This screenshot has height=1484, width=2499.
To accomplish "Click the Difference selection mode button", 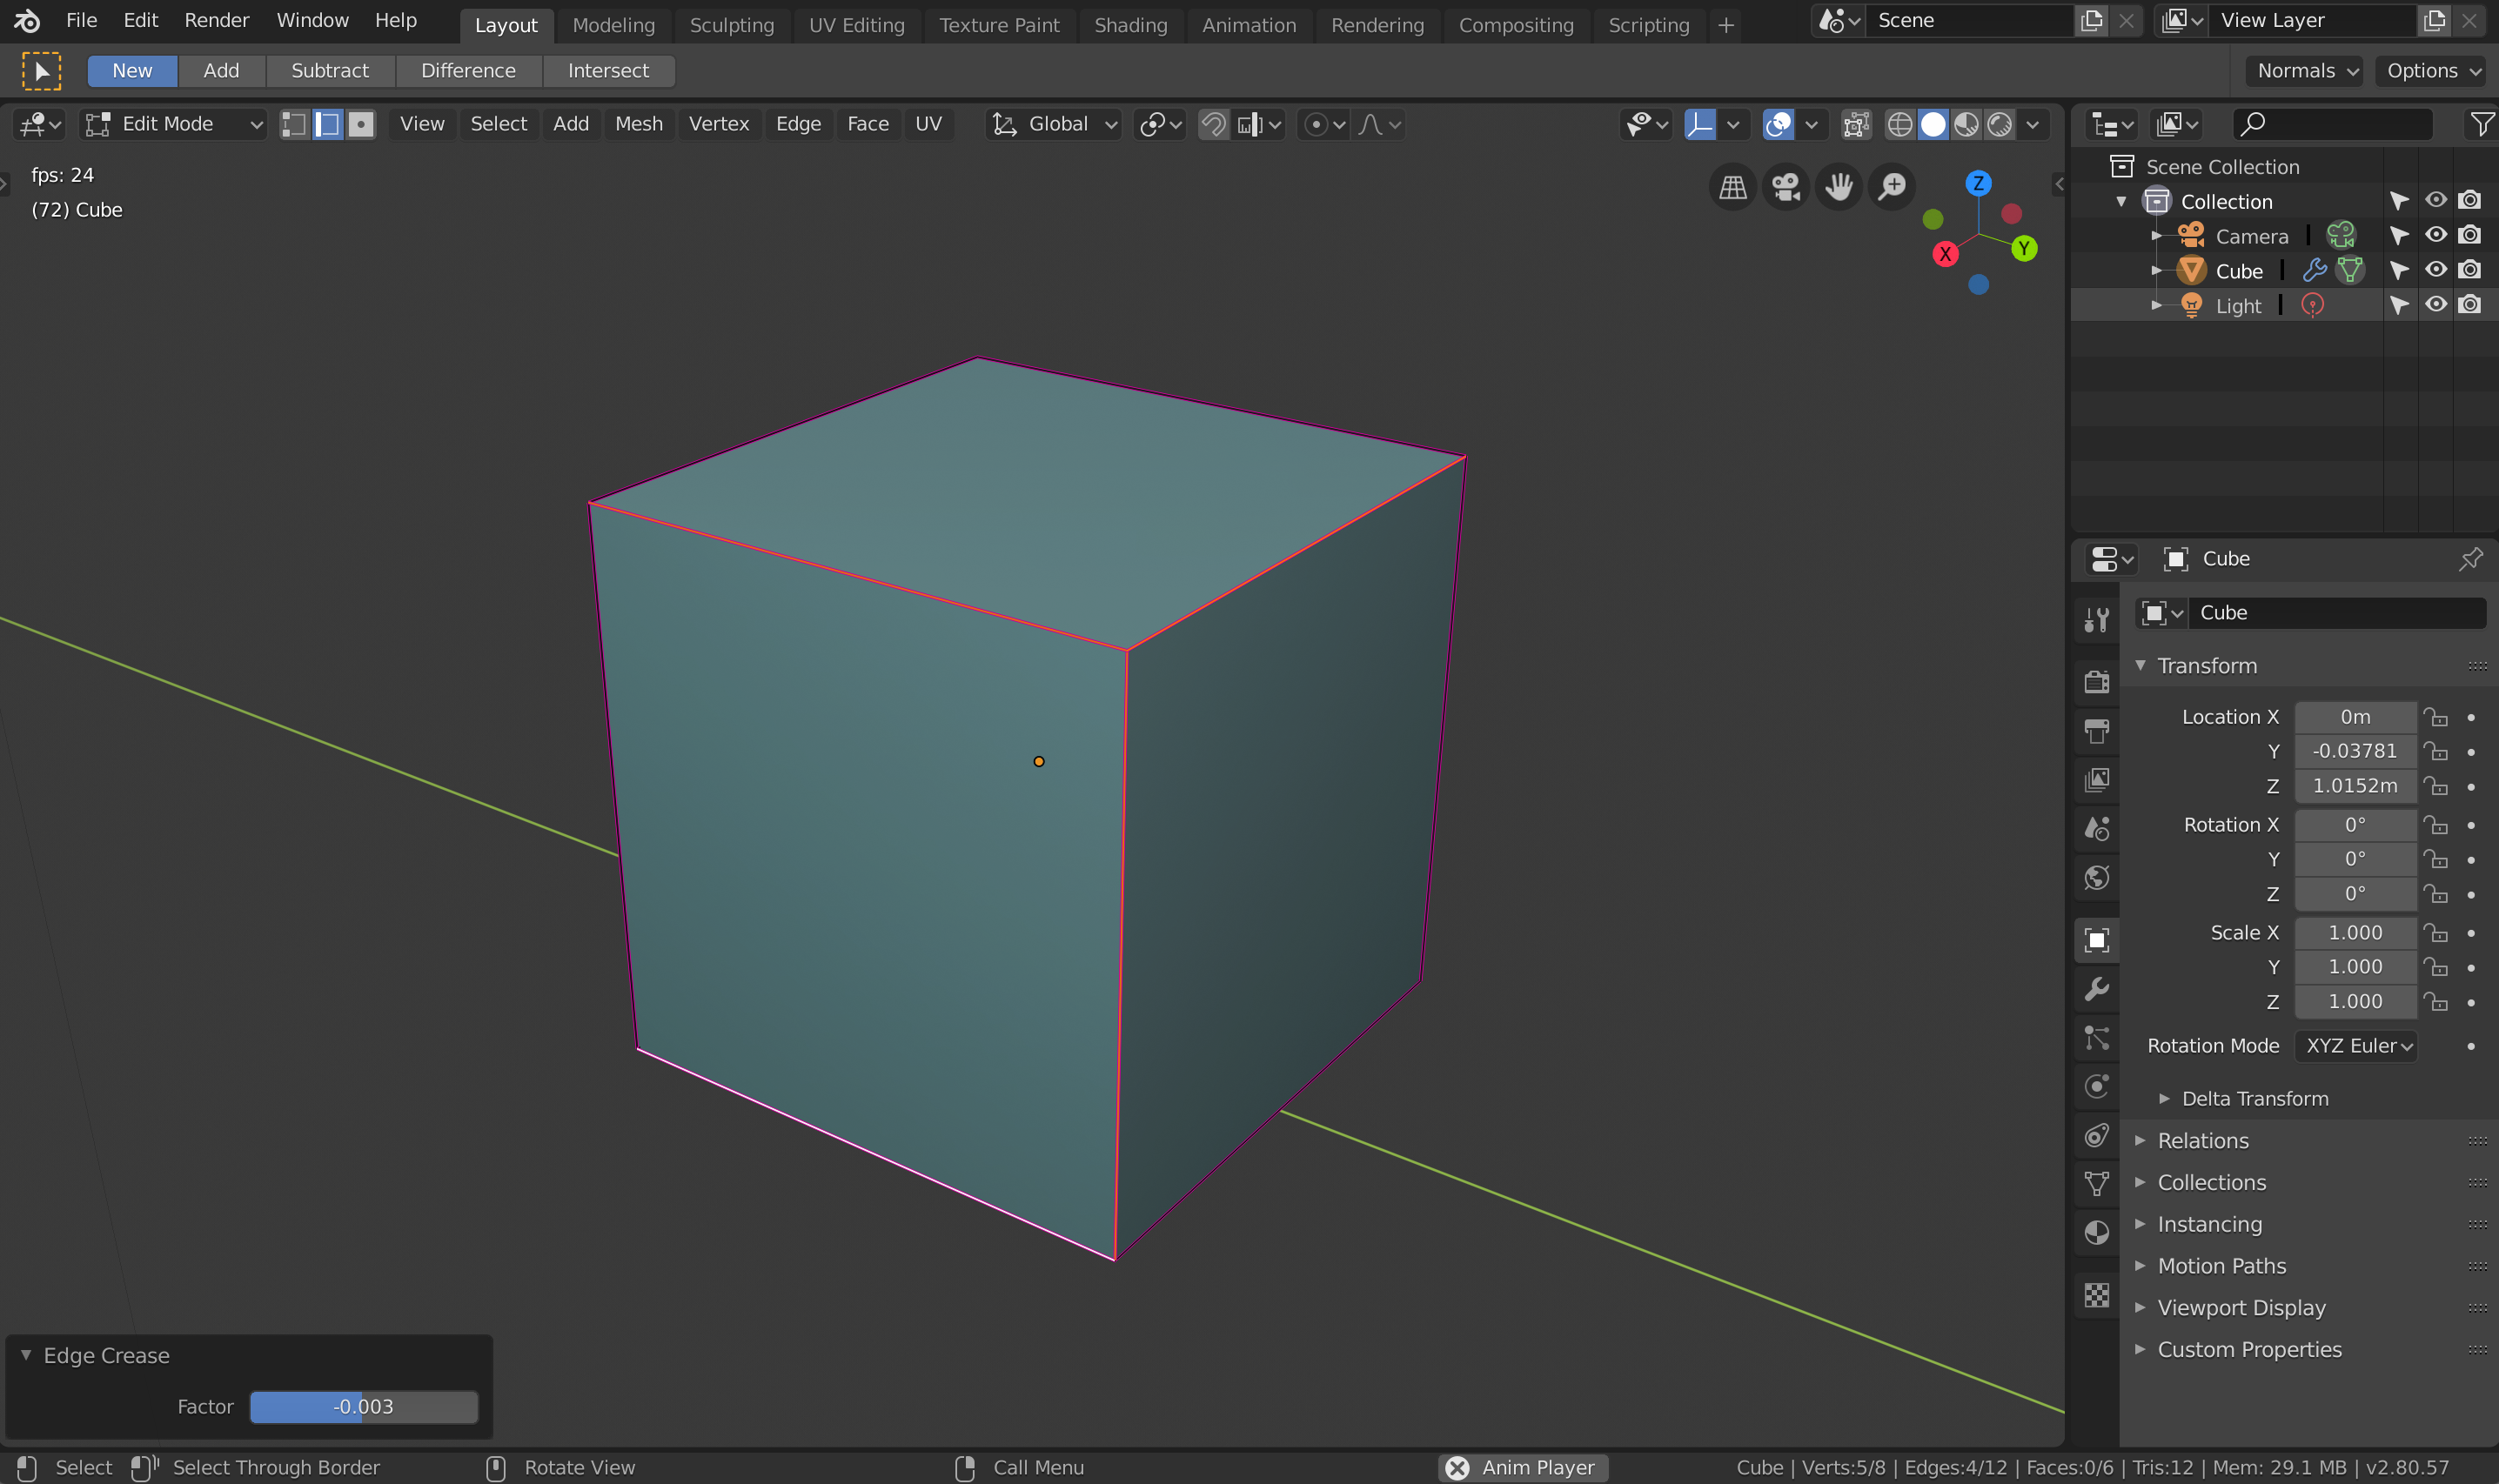I will point(468,71).
